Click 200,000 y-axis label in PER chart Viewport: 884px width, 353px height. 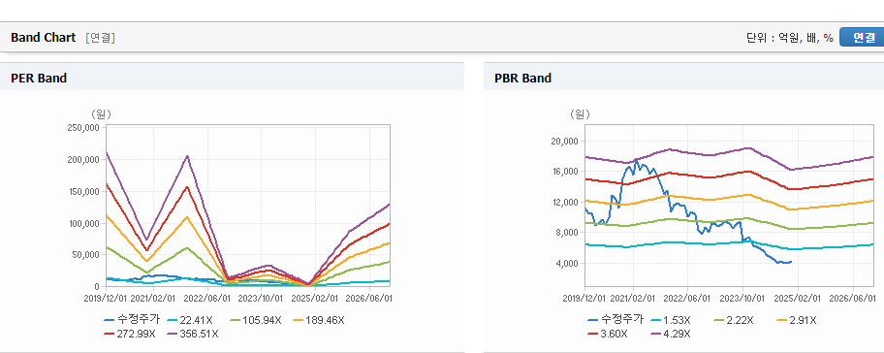click(x=84, y=160)
